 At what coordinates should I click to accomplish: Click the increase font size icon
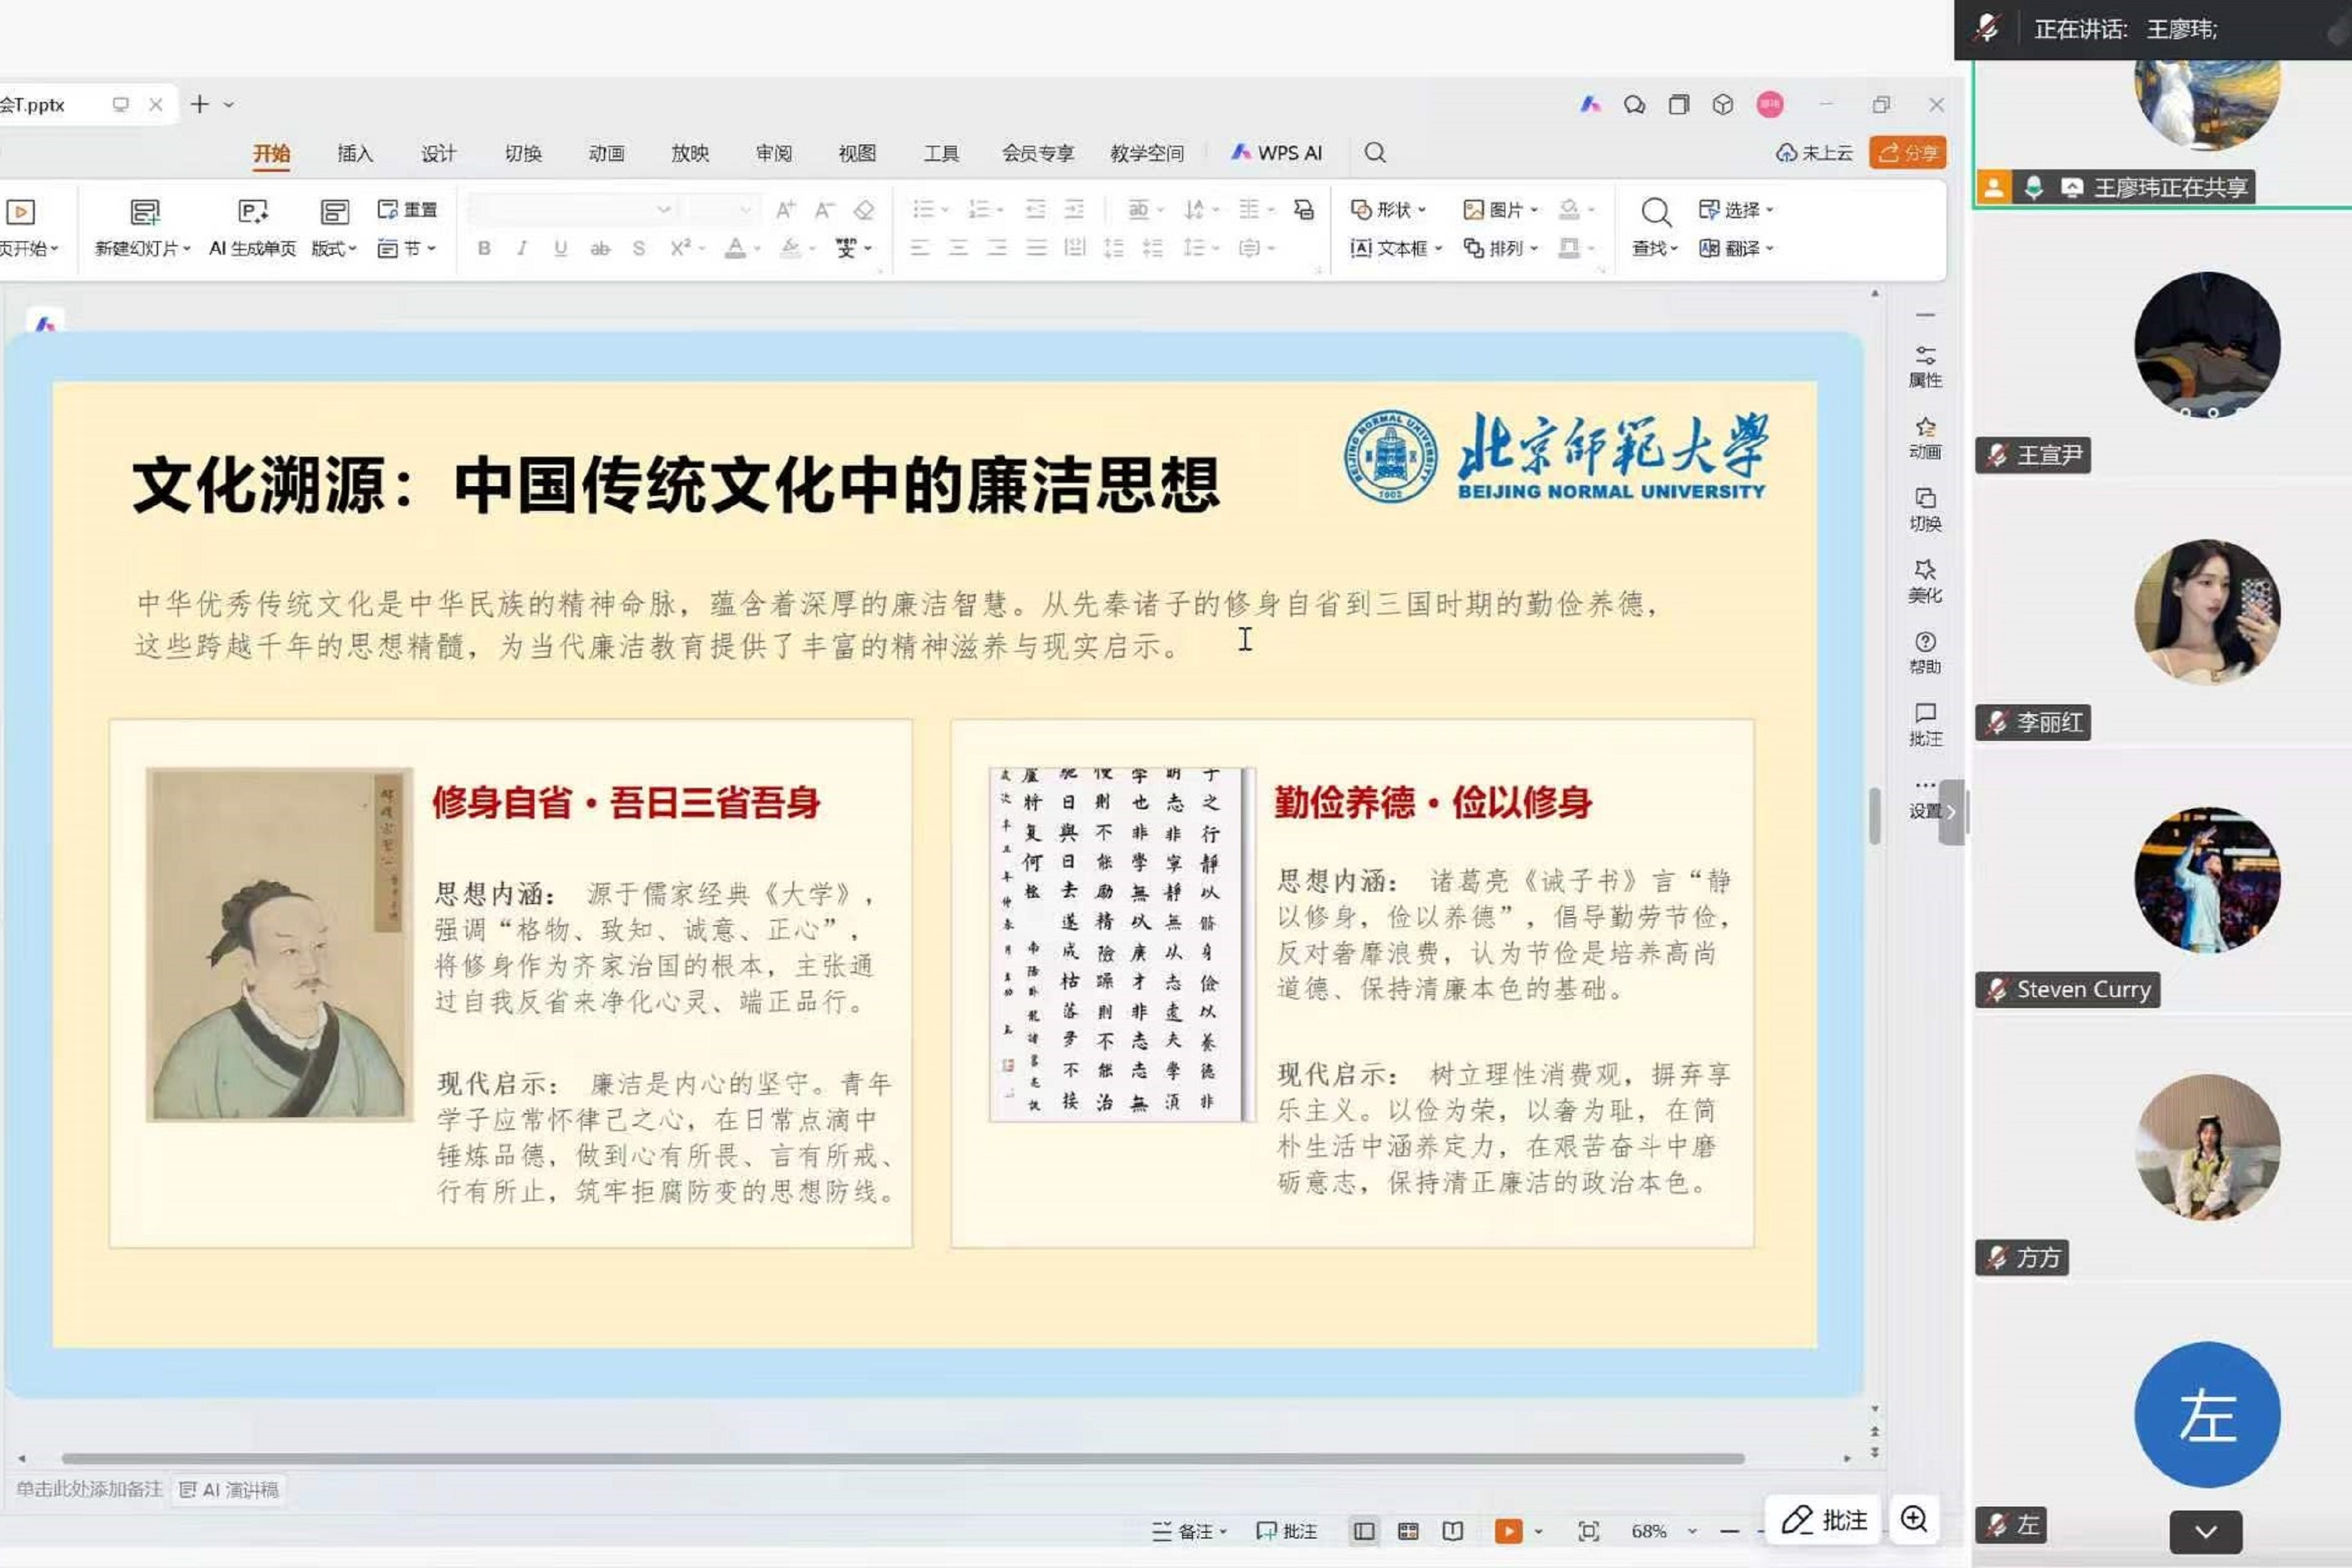[x=786, y=209]
